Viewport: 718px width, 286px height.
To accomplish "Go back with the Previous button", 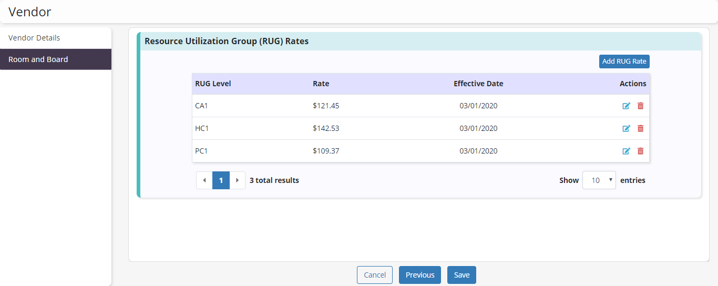I will pos(420,275).
